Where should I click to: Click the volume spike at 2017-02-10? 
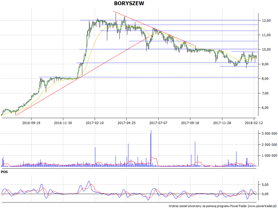95,157
